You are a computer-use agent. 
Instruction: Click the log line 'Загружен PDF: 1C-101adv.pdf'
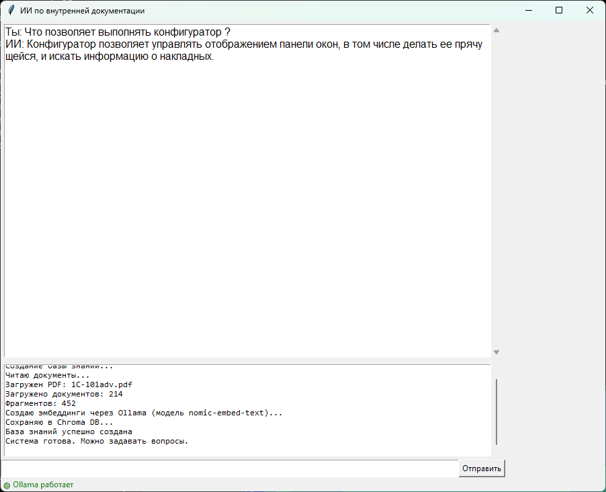tap(64, 384)
